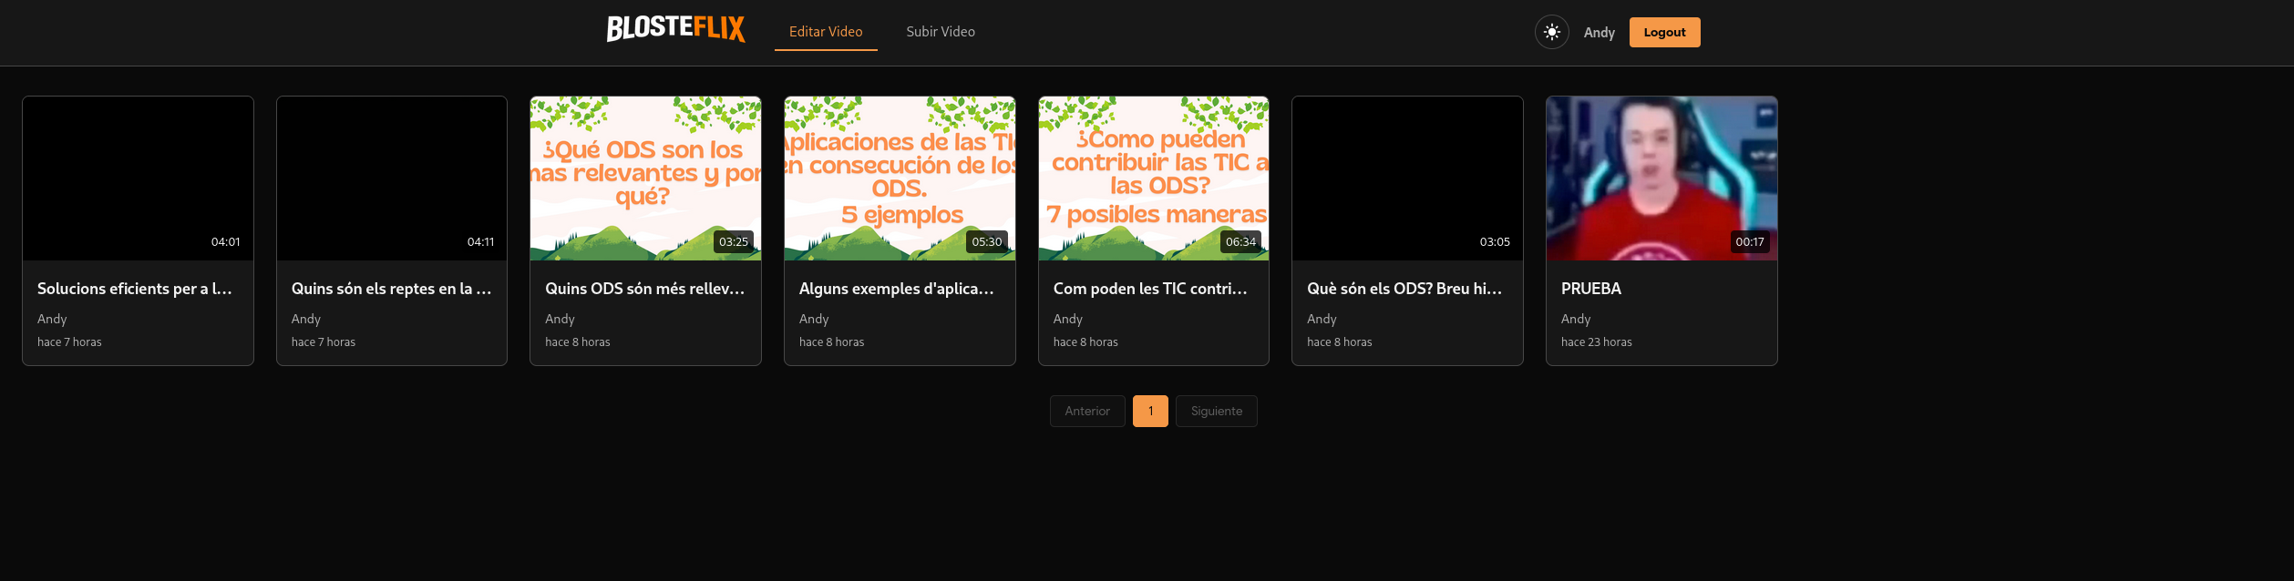Screen dimensions: 2294x581
Task: Switch to the Subir Video tab
Action: pyautogui.click(x=940, y=32)
